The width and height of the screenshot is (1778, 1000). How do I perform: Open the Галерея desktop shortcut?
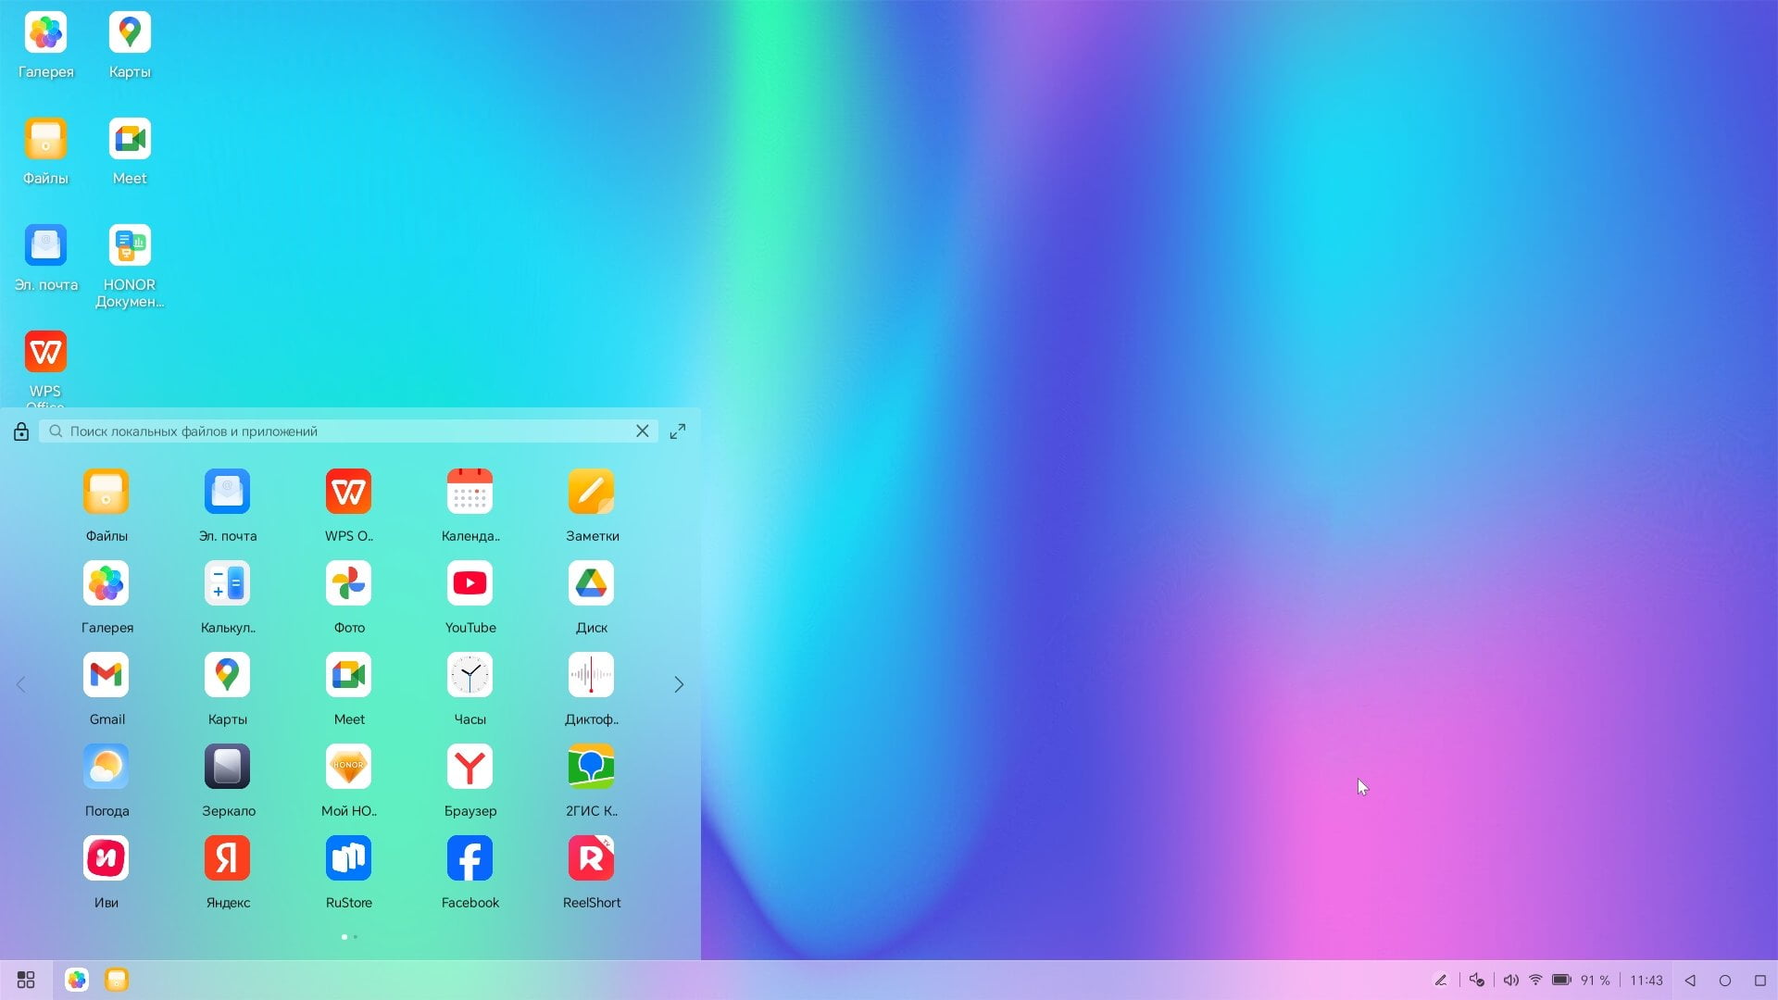[45, 44]
